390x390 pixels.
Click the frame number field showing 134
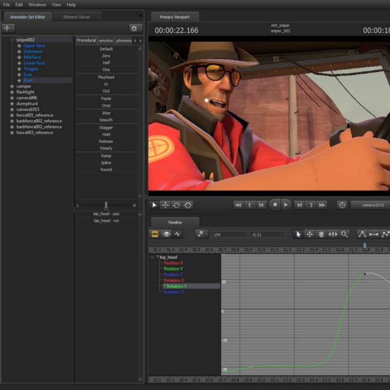click(229, 235)
